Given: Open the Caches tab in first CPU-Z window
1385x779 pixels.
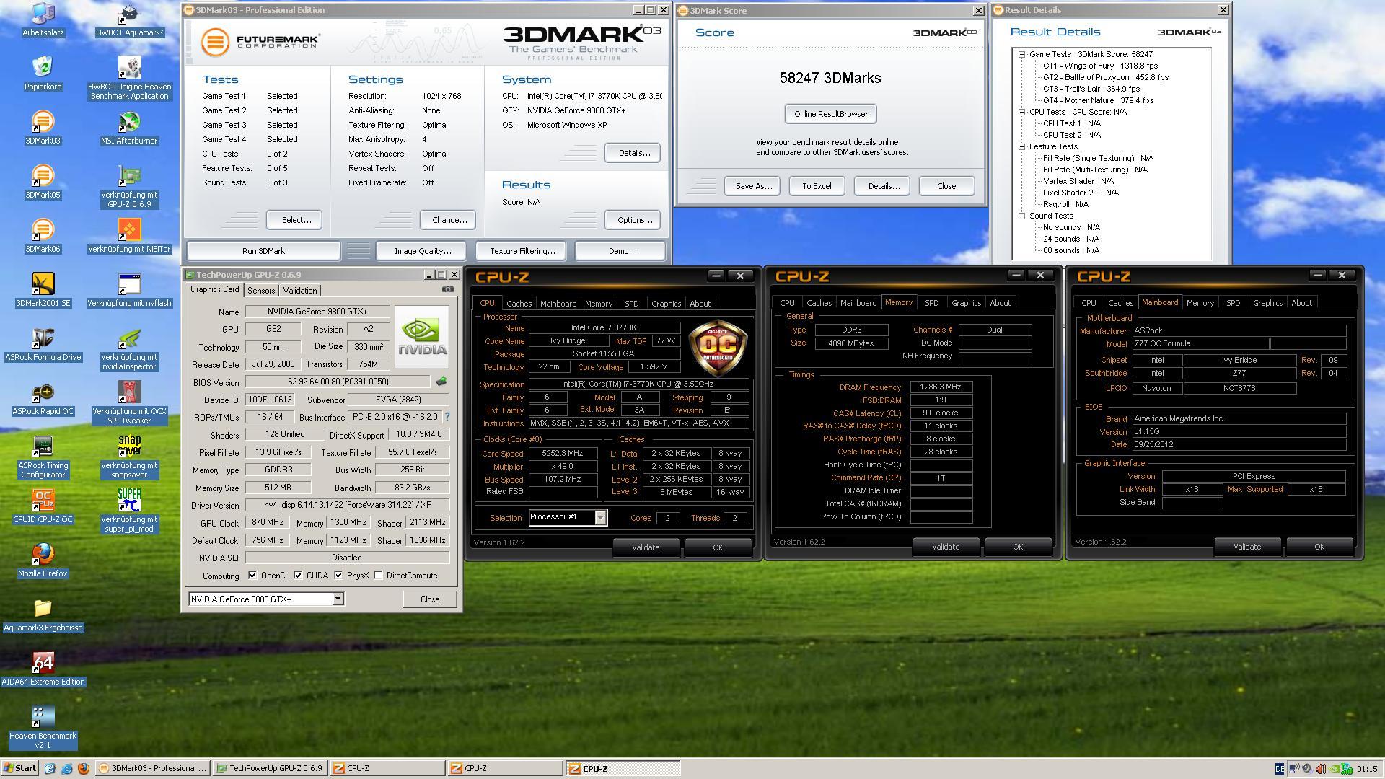Looking at the screenshot, I should click(519, 304).
